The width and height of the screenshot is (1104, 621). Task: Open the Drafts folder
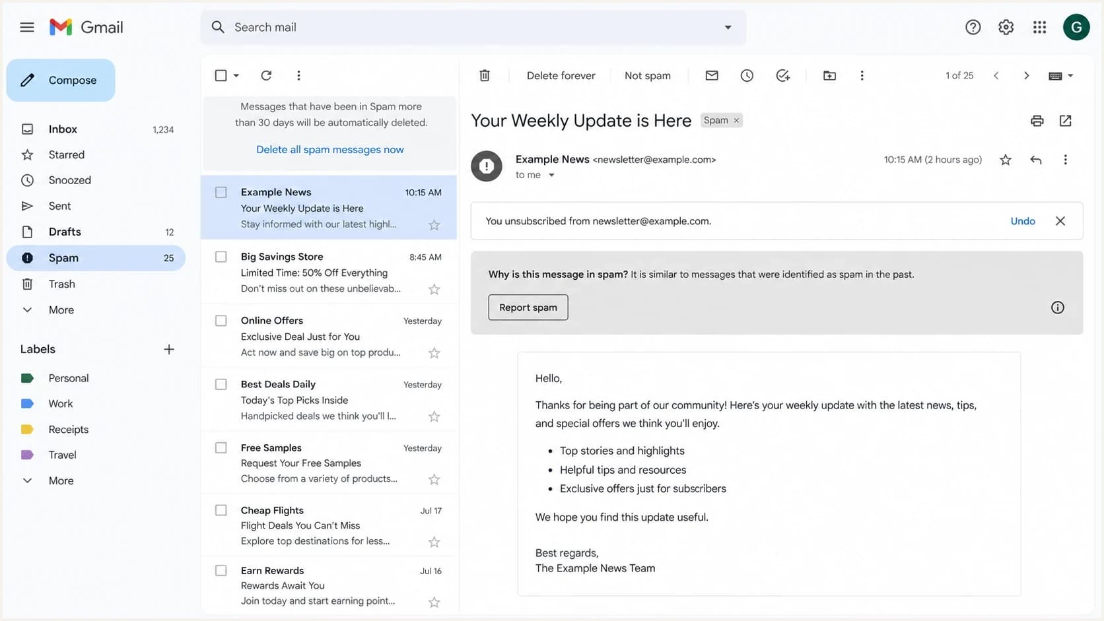pyautogui.click(x=96, y=232)
